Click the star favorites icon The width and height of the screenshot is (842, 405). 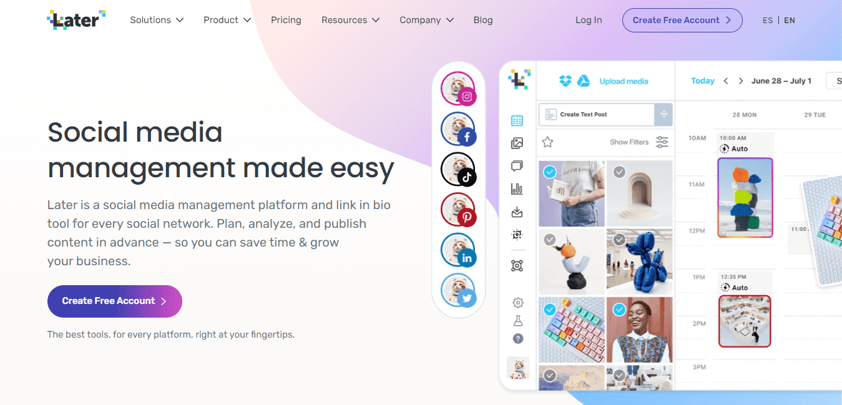pyautogui.click(x=547, y=142)
